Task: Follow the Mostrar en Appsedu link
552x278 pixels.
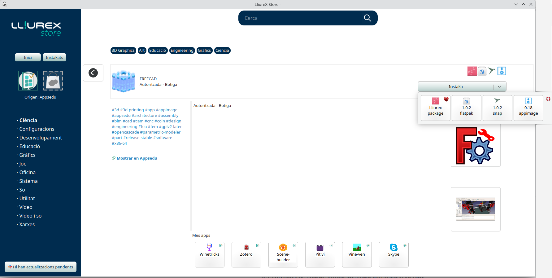Action: pyautogui.click(x=137, y=158)
